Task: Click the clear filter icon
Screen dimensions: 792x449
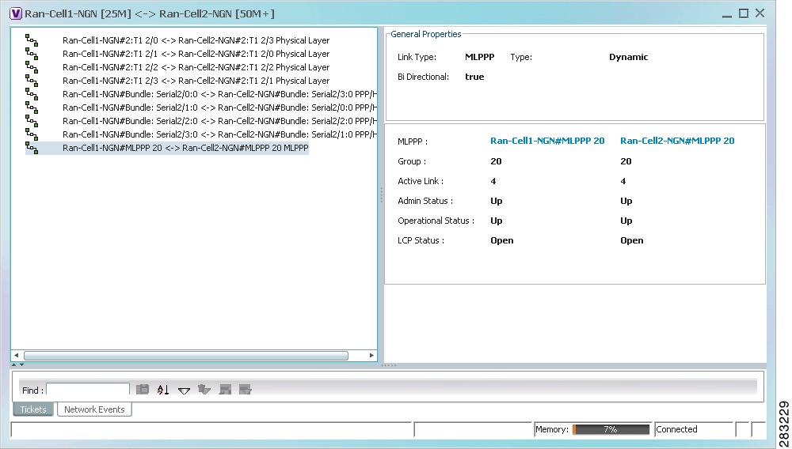Action: tap(204, 389)
